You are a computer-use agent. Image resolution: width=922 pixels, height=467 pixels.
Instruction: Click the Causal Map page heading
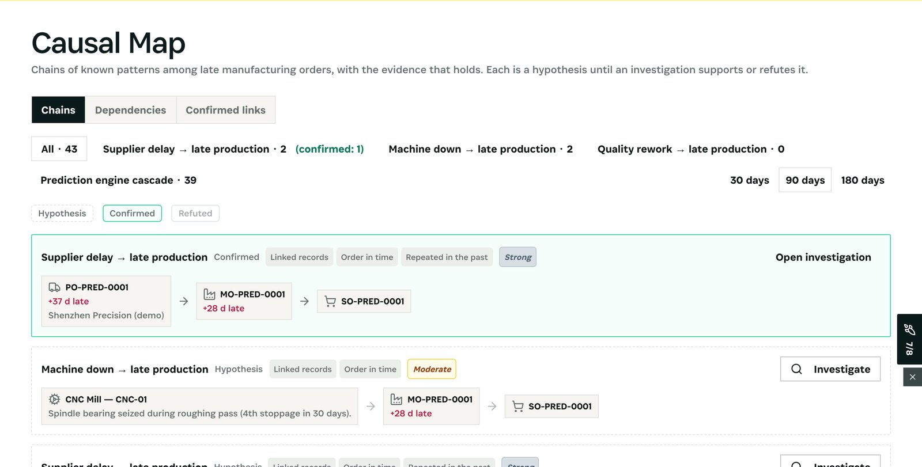(108, 43)
